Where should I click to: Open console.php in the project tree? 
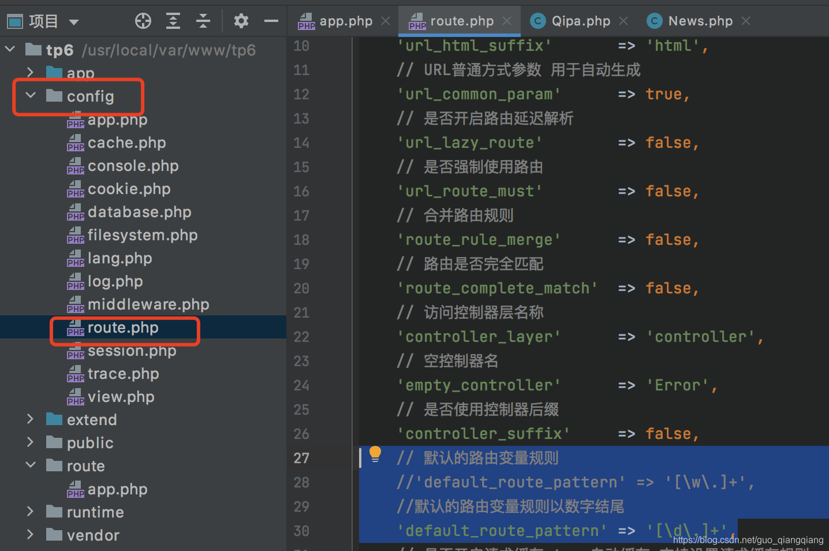click(133, 166)
